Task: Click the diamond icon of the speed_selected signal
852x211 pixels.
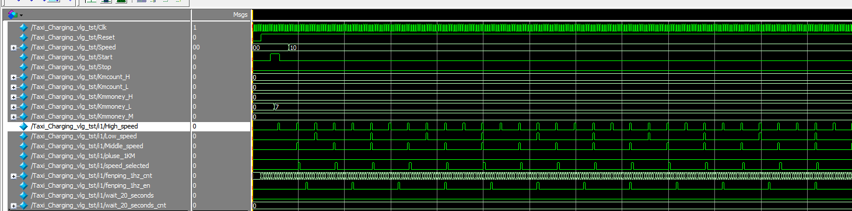Action: point(23,166)
